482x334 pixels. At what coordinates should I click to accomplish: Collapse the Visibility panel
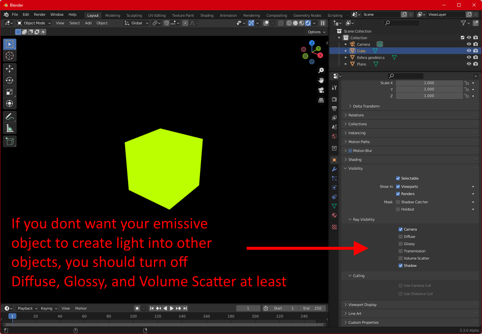point(410,168)
